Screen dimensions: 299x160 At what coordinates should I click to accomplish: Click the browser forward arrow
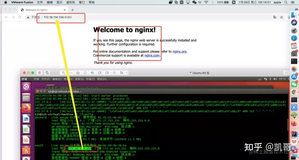(x=13, y=17)
